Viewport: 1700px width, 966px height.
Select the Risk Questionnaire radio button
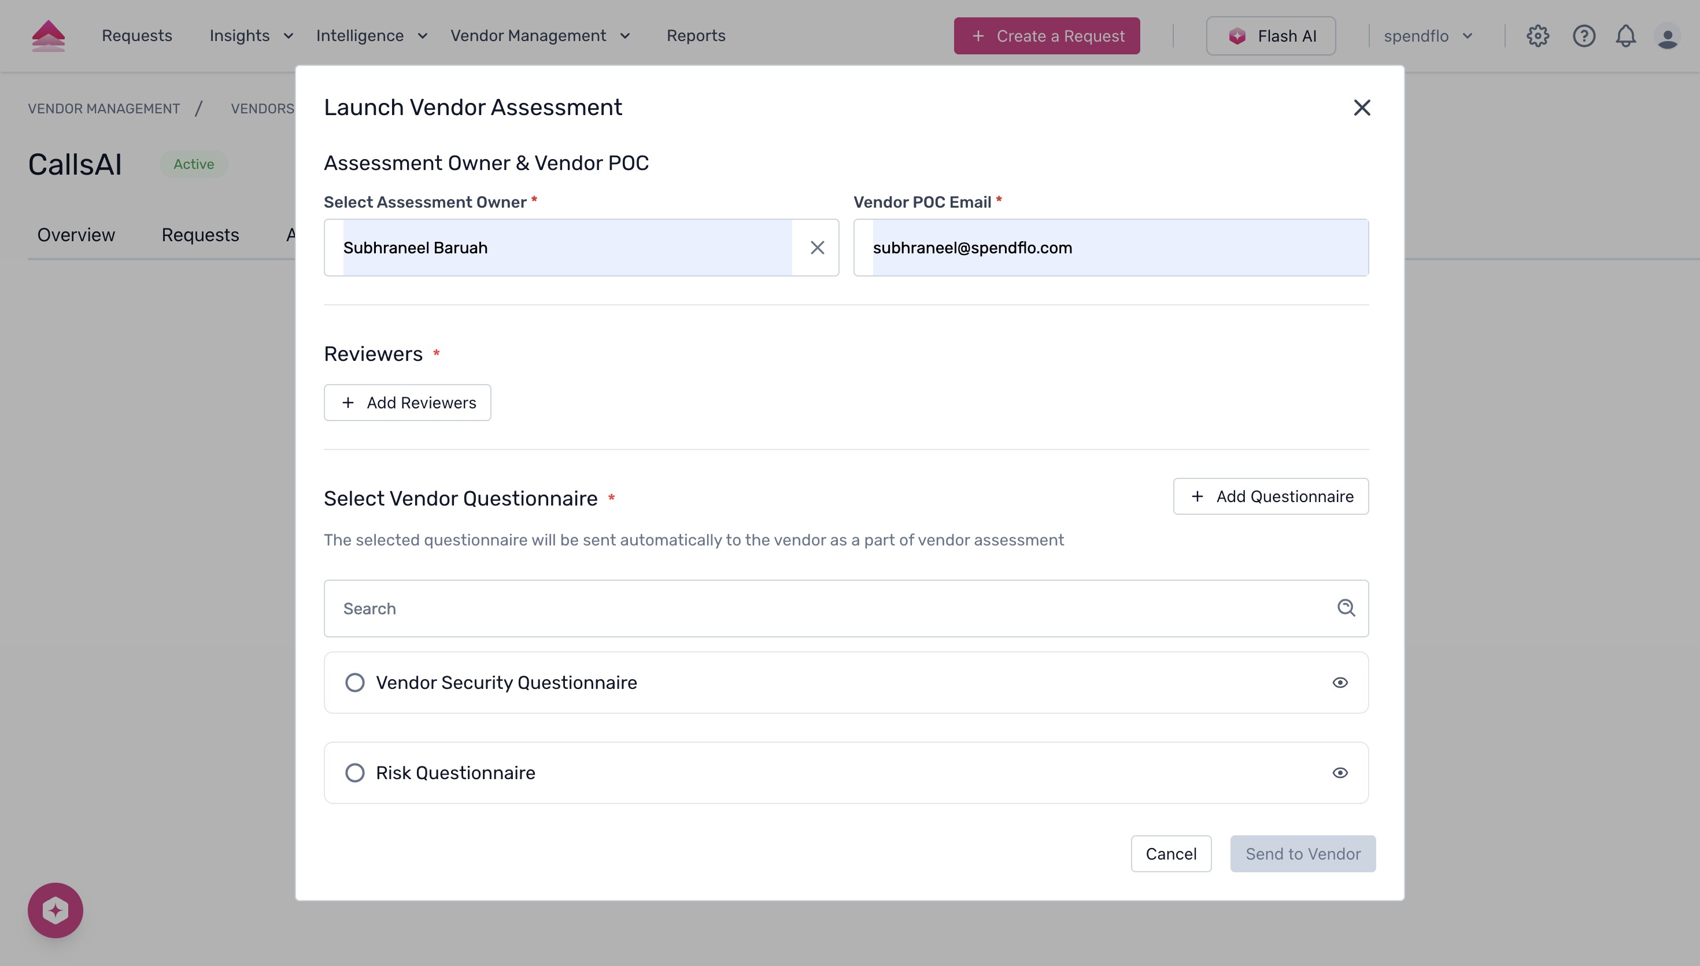356,772
